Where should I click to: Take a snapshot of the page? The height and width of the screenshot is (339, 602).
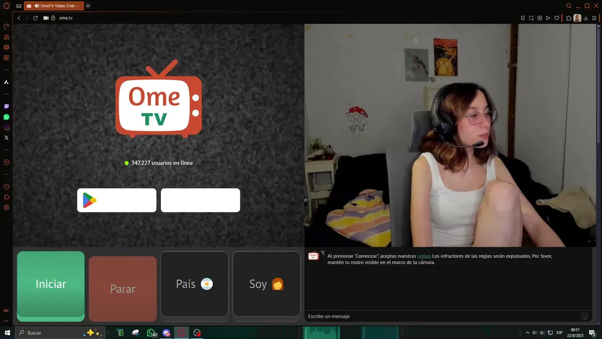coord(531,18)
